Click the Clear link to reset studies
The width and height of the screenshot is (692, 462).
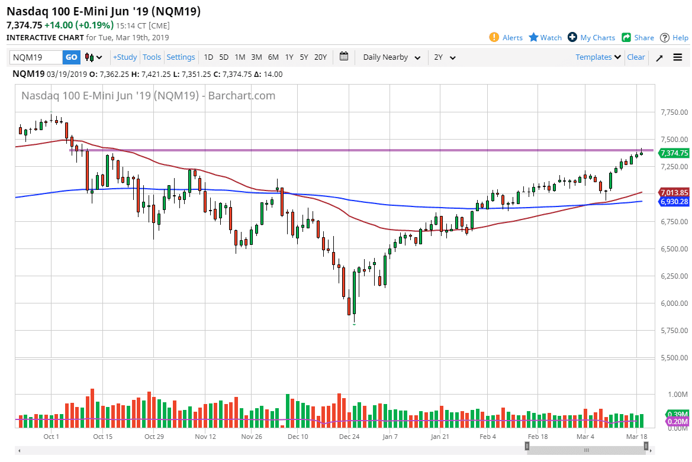click(x=636, y=57)
